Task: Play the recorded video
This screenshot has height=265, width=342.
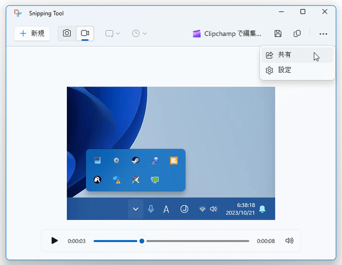Action: (x=54, y=241)
